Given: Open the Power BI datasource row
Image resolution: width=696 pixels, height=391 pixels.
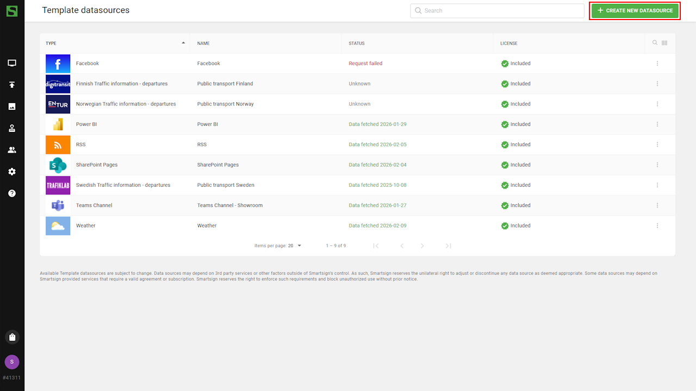Looking at the screenshot, I should 208,124.
